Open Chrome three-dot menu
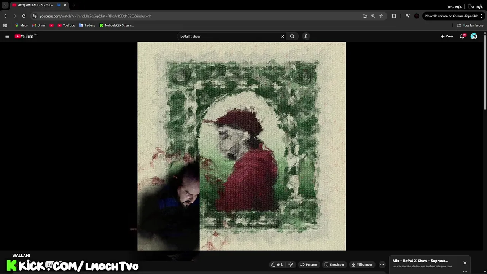This screenshot has height=274, width=487. [x=482, y=16]
